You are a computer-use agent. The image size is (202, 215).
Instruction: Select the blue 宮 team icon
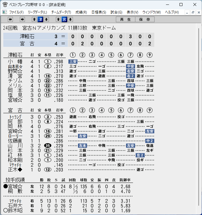65,20
